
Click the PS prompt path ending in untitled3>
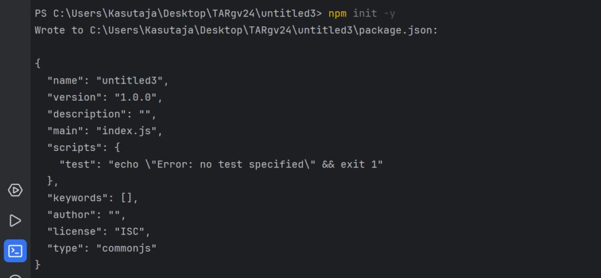pyautogui.click(x=178, y=14)
